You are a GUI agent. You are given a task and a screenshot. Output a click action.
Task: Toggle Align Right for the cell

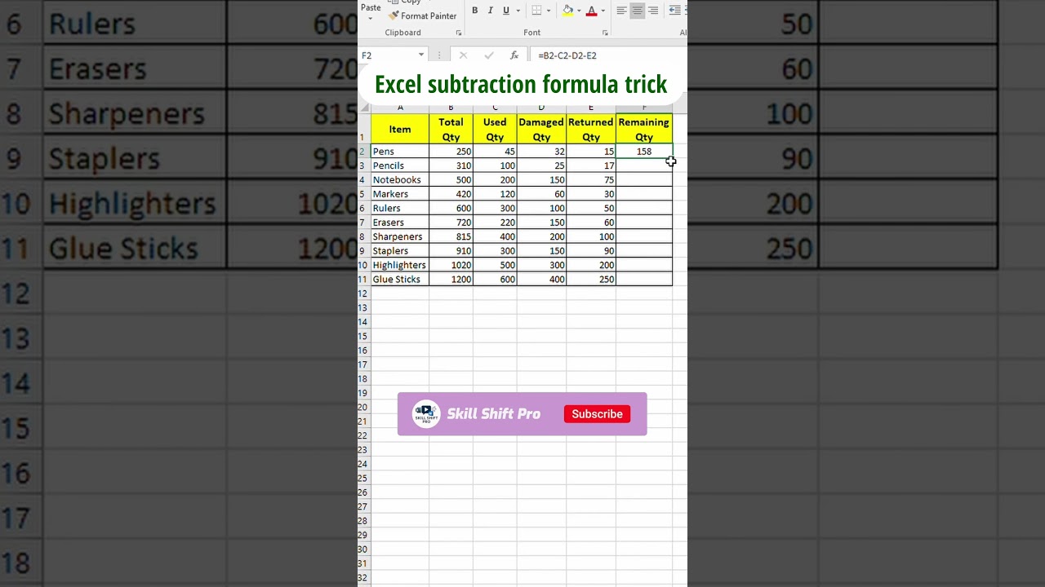point(653,11)
